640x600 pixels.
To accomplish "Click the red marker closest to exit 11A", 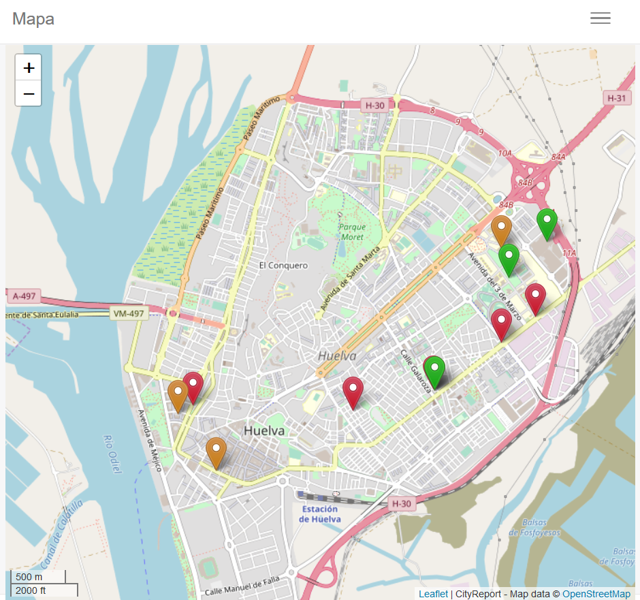I will [535, 298].
